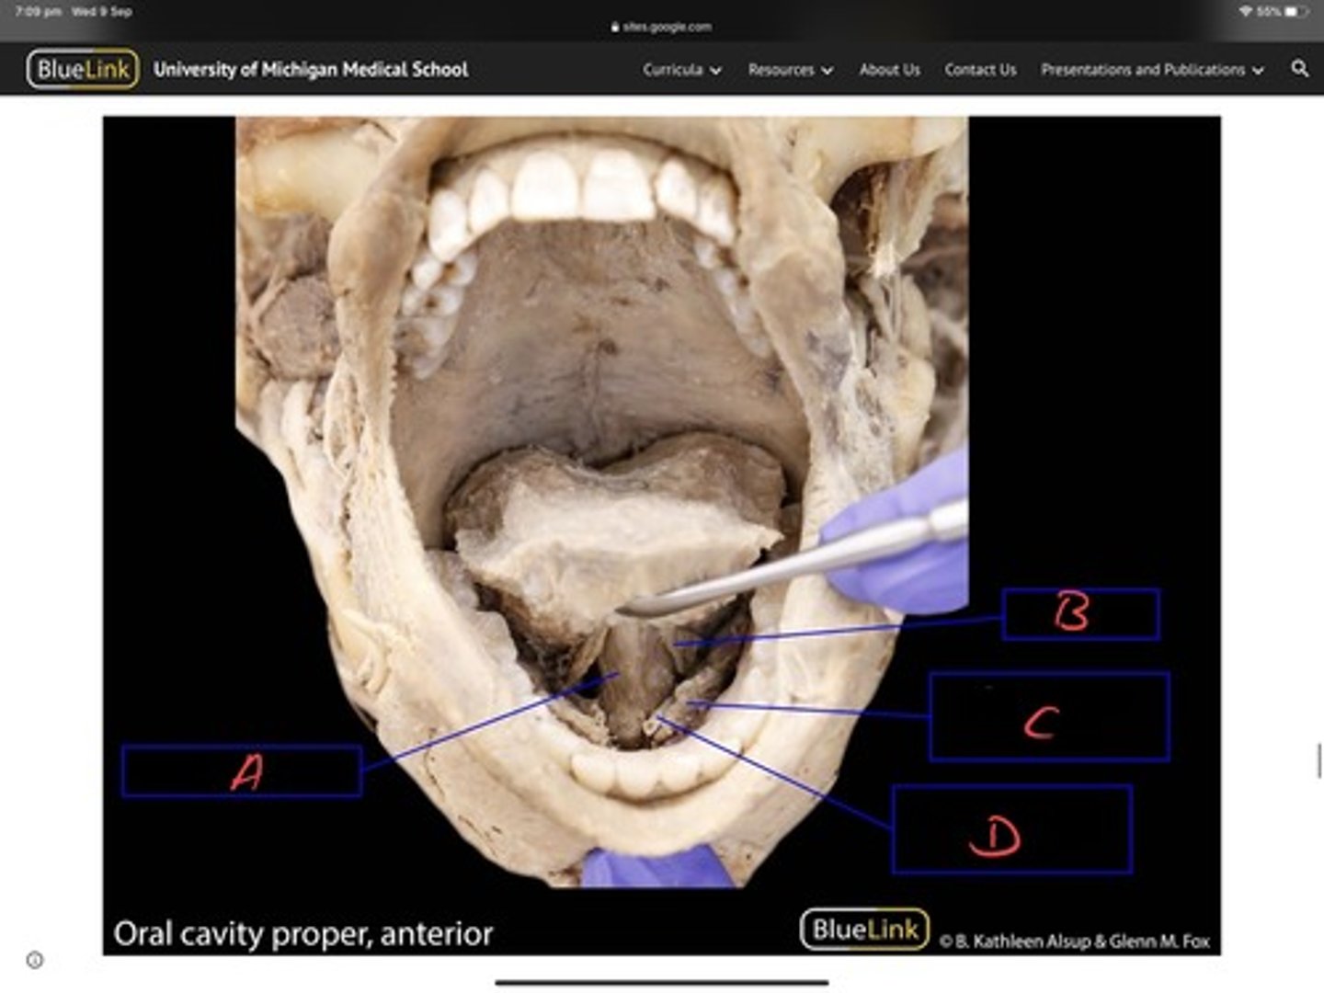The height and width of the screenshot is (993, 1324).
Task: Click the BlueLink logo inside image
Action: [864, 930]
